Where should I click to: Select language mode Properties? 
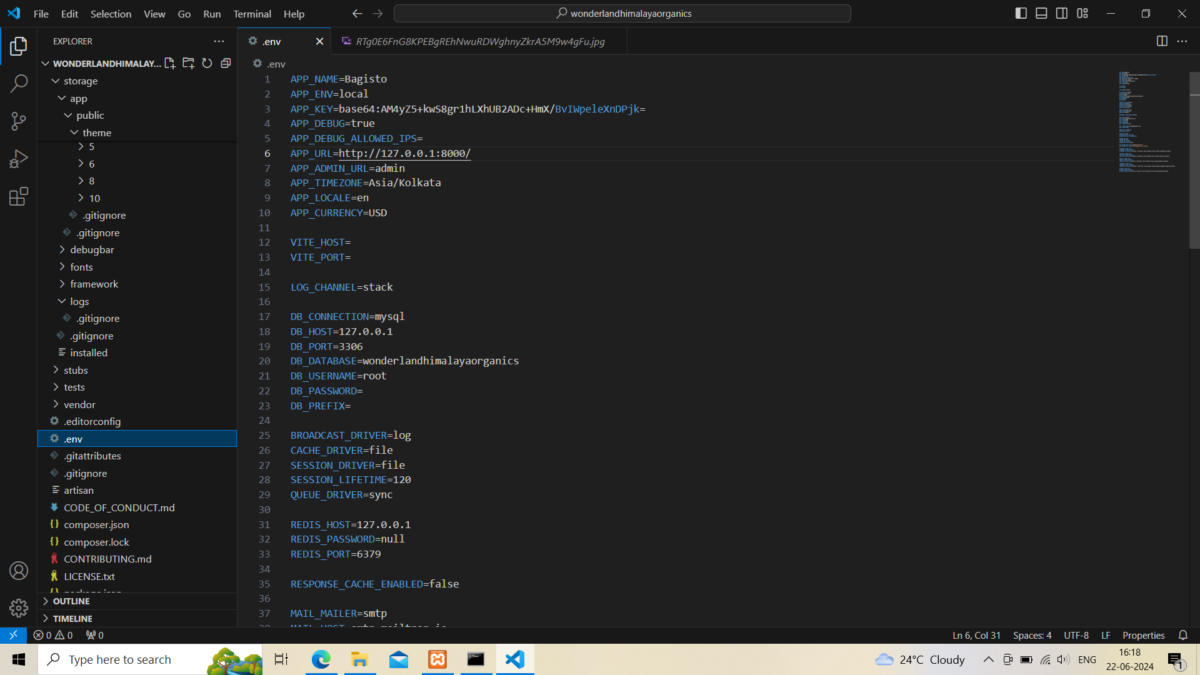pyautogui.click(x=1143, y=635)
